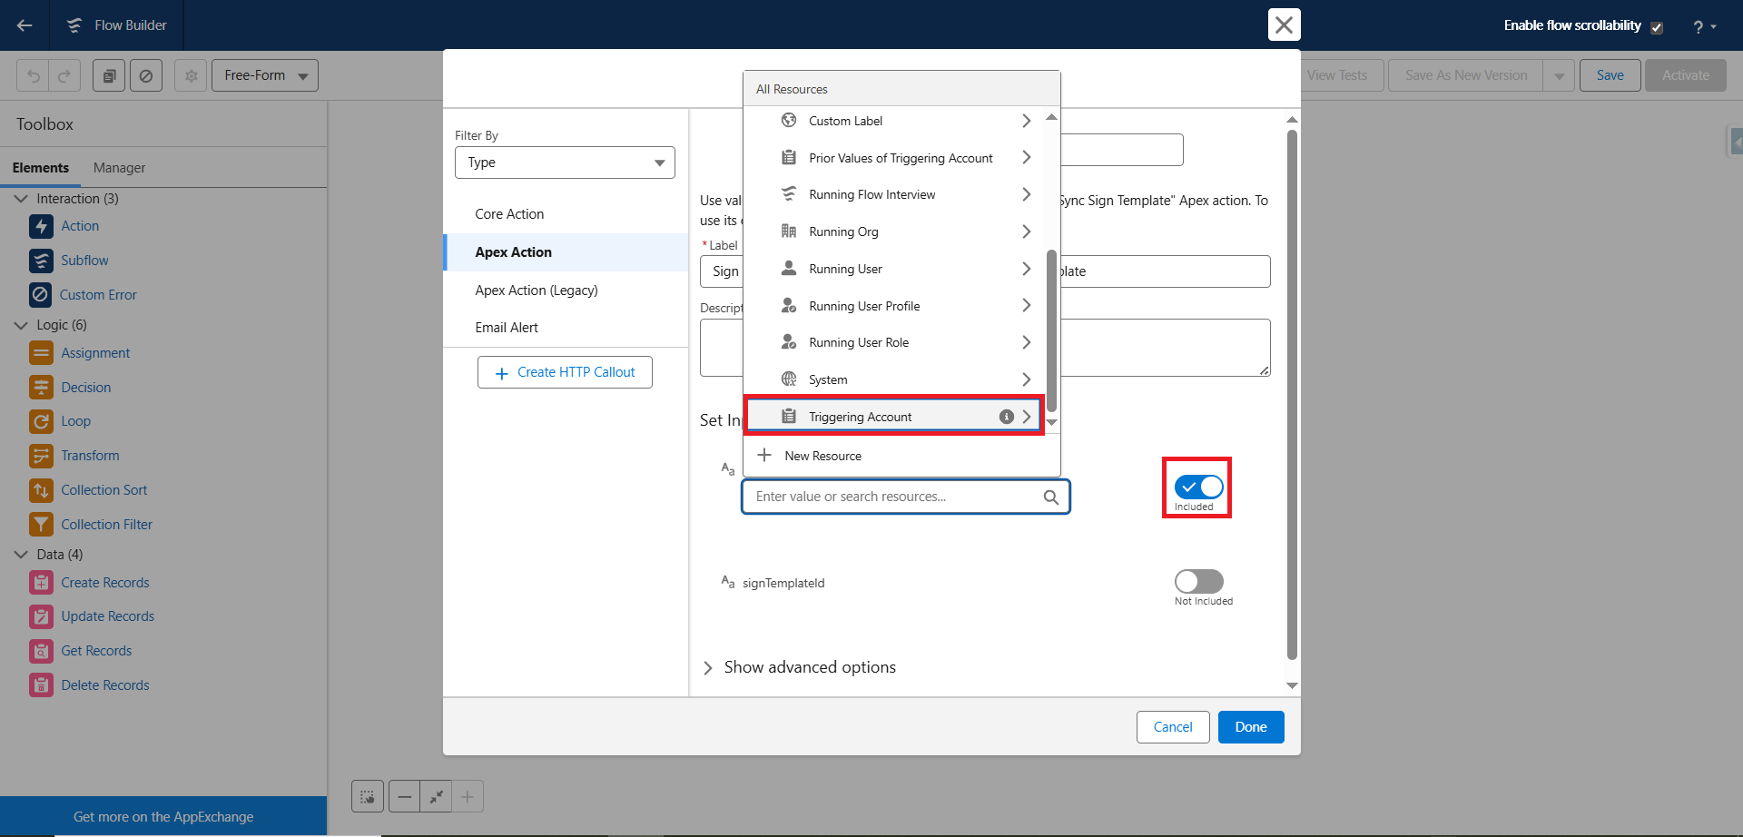
Task: Select the Loop element icon
Action: [41, 421]
